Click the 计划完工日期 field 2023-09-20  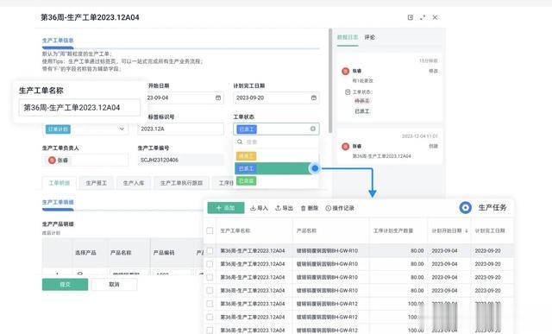pos(276,98)
